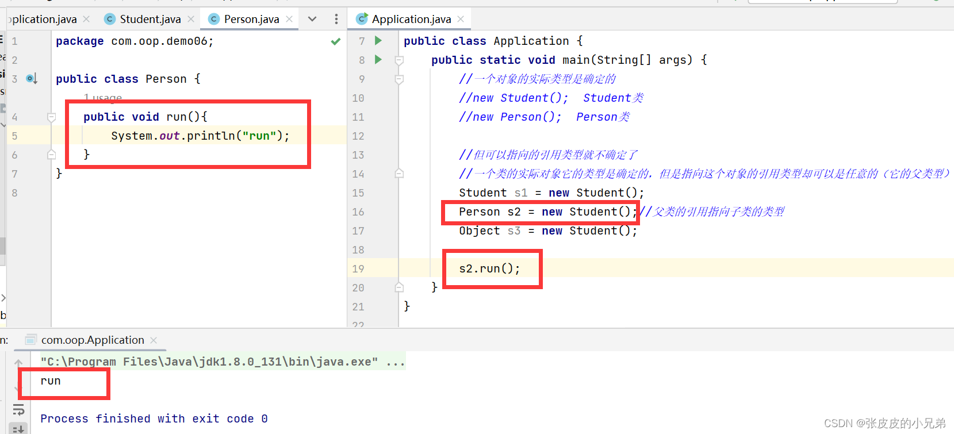Click "public class Person {" declaration

pyautogui.click(x=128, y=79)
